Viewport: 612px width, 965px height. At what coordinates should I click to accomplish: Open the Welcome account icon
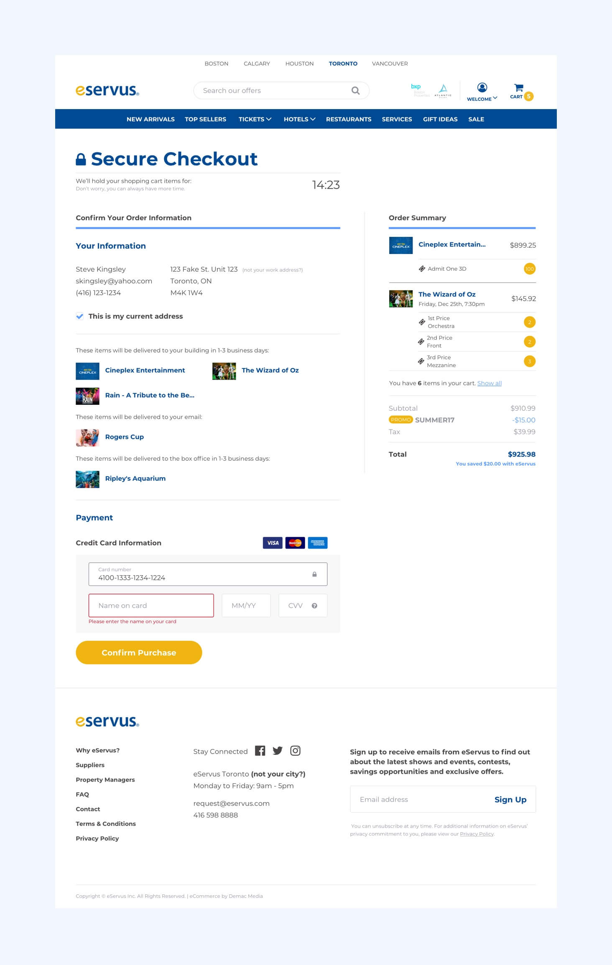482,87
